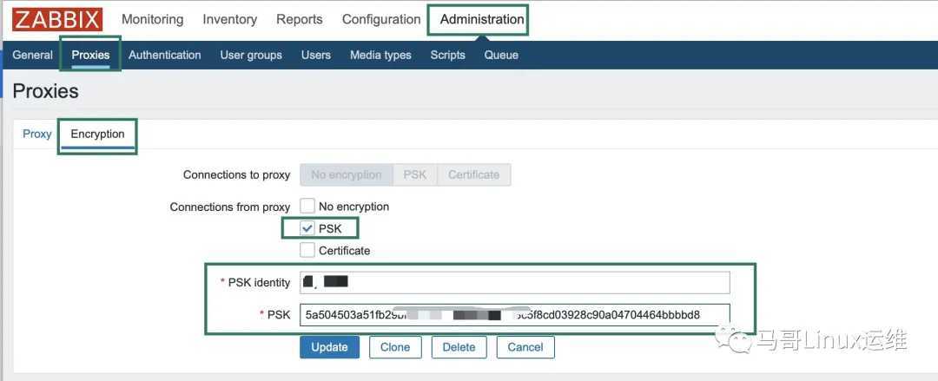This screenshot has width=938, height=381.
Task: Enable the Certificate checkbox
Action: pyautogui.click(x=307, y=250)
